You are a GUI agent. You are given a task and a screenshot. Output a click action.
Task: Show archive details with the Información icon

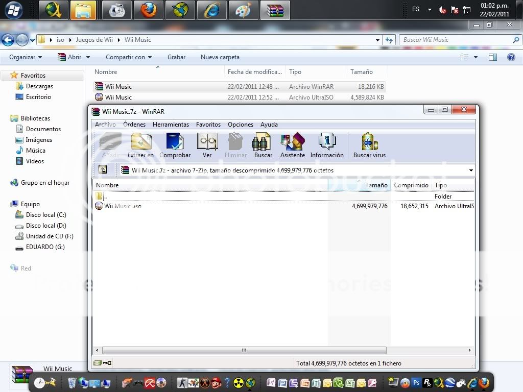[327, 145]
